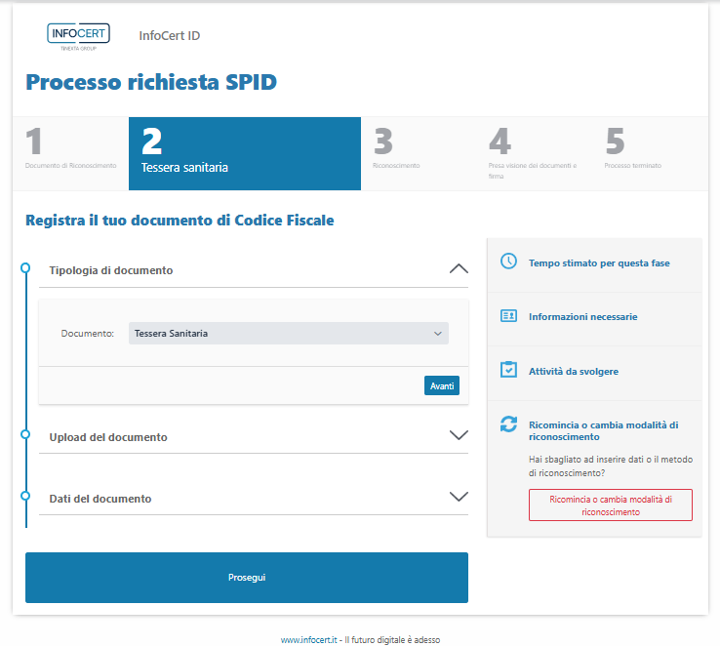This screenshot has width=720, height=646.
Task: Open the Documento dropdown showing Tessera Sanitaria
Action: tap(288, 334)
